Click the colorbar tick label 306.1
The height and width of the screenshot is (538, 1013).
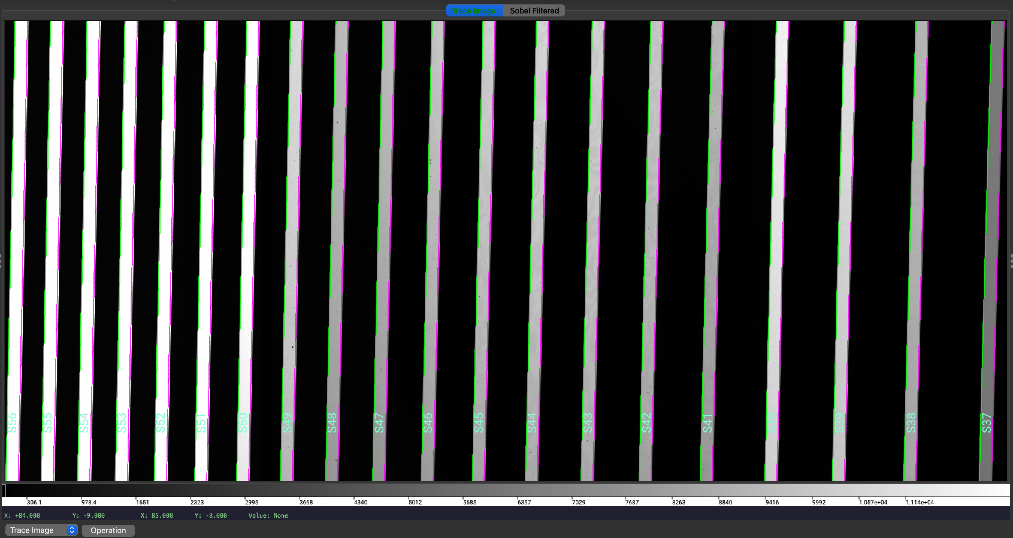coord(34,502)
